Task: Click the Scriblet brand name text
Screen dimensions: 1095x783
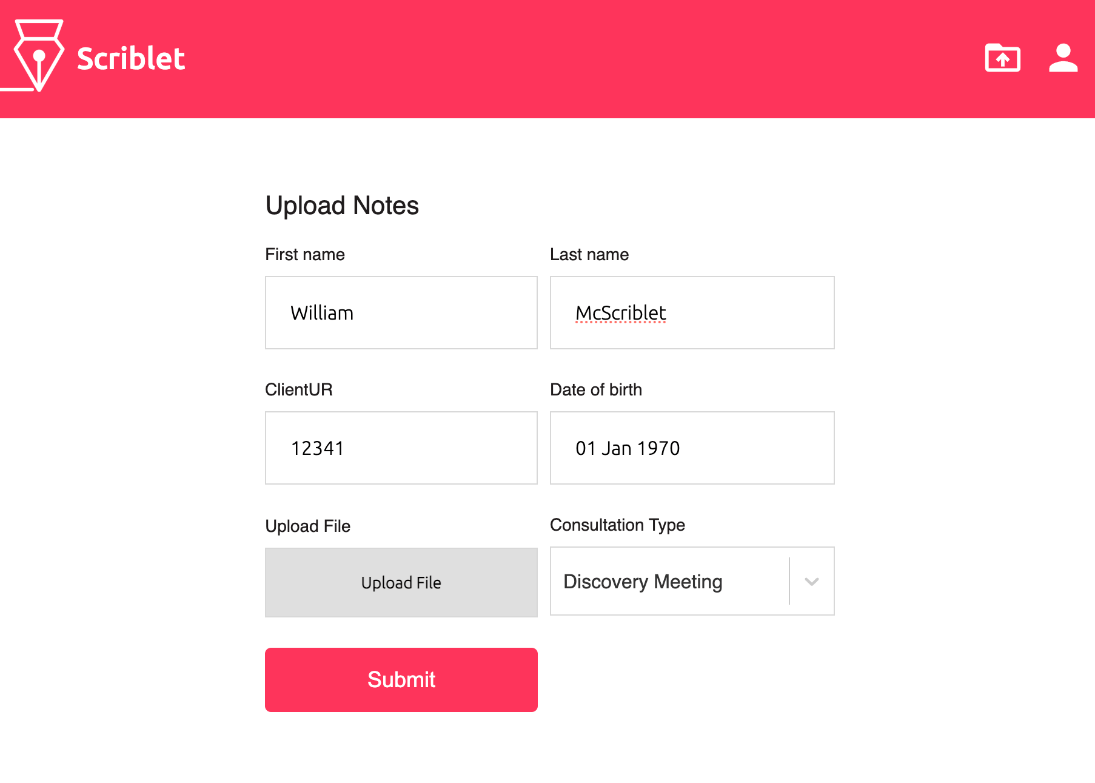Action: coord(131,59)
